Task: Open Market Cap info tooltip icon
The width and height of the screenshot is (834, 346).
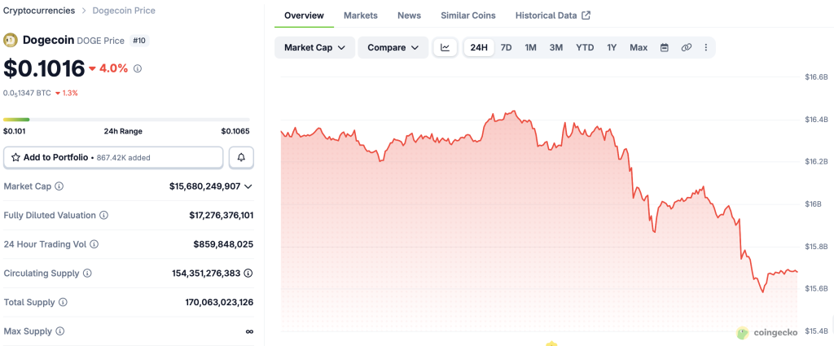Action: [x=59, y=186]
